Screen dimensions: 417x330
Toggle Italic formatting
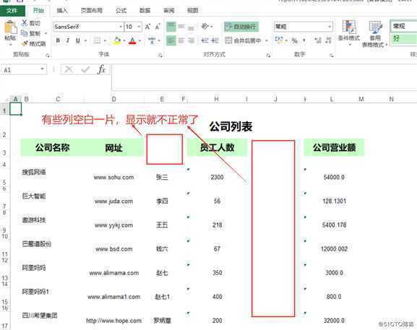click(x=68, y=40)
